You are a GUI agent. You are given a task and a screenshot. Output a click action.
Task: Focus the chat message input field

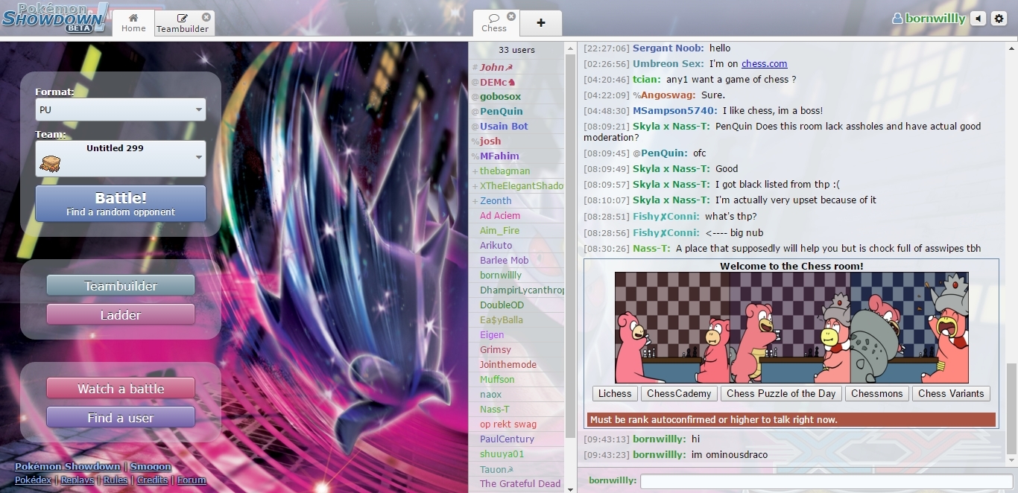826,481
